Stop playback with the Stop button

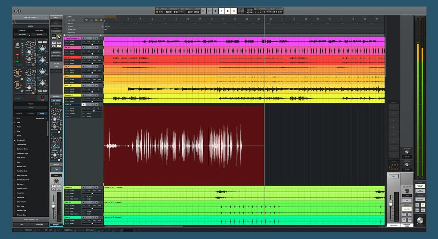216,11
